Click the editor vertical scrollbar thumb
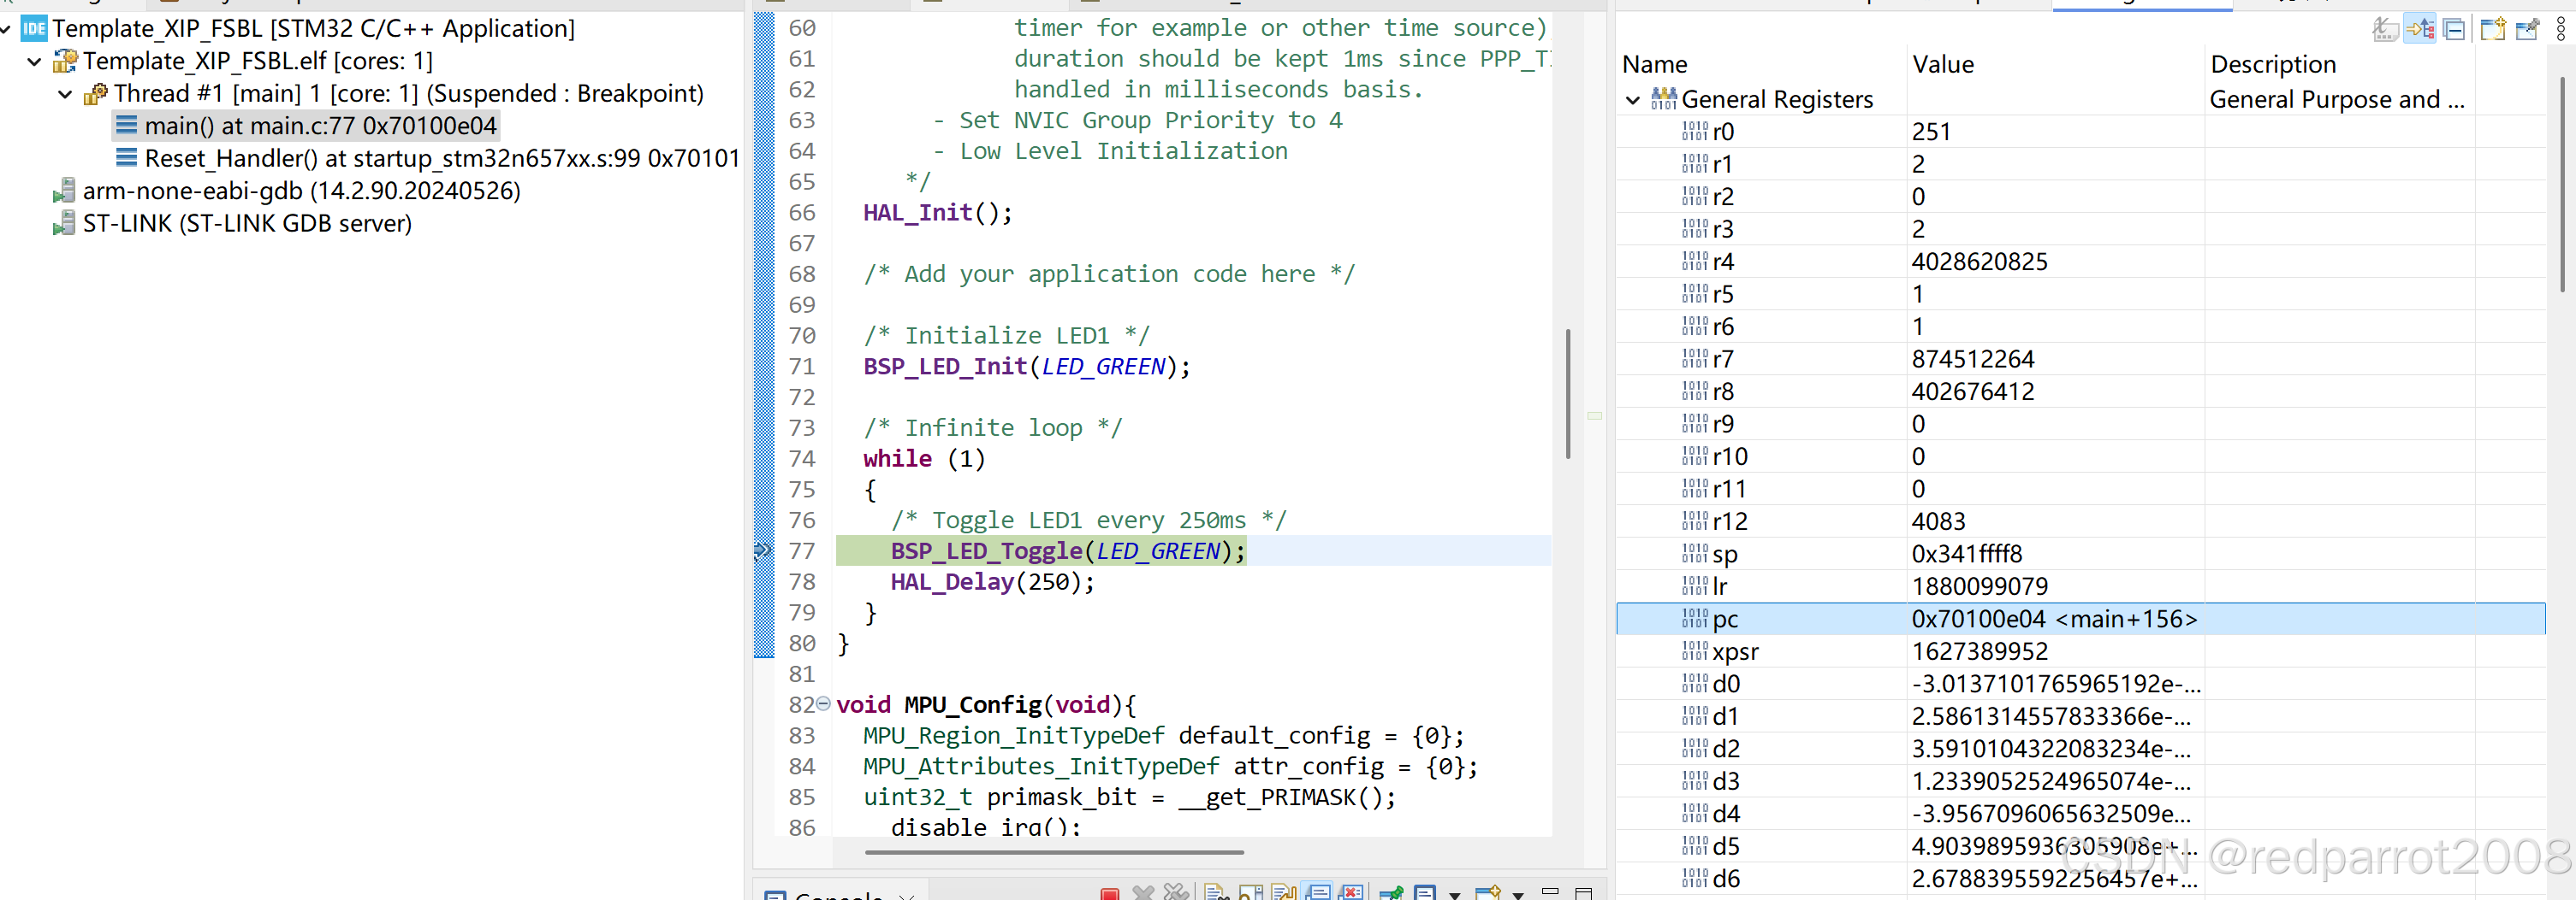The image size is (2576, 900). pyautogui.click(x=1567, y=393)
